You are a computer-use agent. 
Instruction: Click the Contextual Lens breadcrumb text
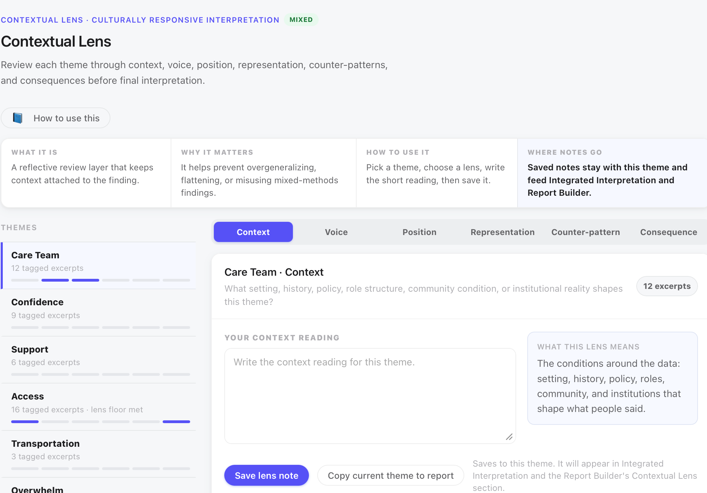[x=140, y=20]
